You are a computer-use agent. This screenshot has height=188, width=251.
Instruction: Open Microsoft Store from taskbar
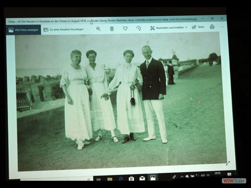tap(131, 178)
